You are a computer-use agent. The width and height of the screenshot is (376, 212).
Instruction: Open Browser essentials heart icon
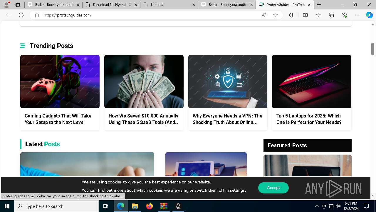344,15
